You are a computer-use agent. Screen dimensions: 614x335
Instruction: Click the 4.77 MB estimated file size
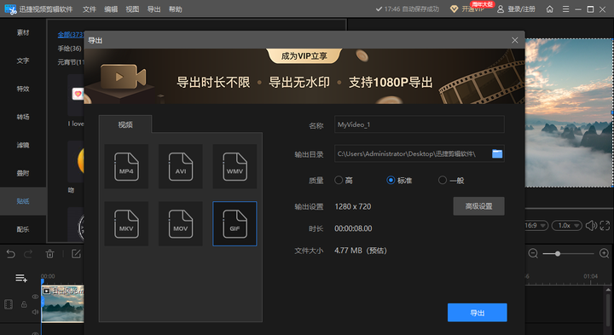click(x=361, y=251)
